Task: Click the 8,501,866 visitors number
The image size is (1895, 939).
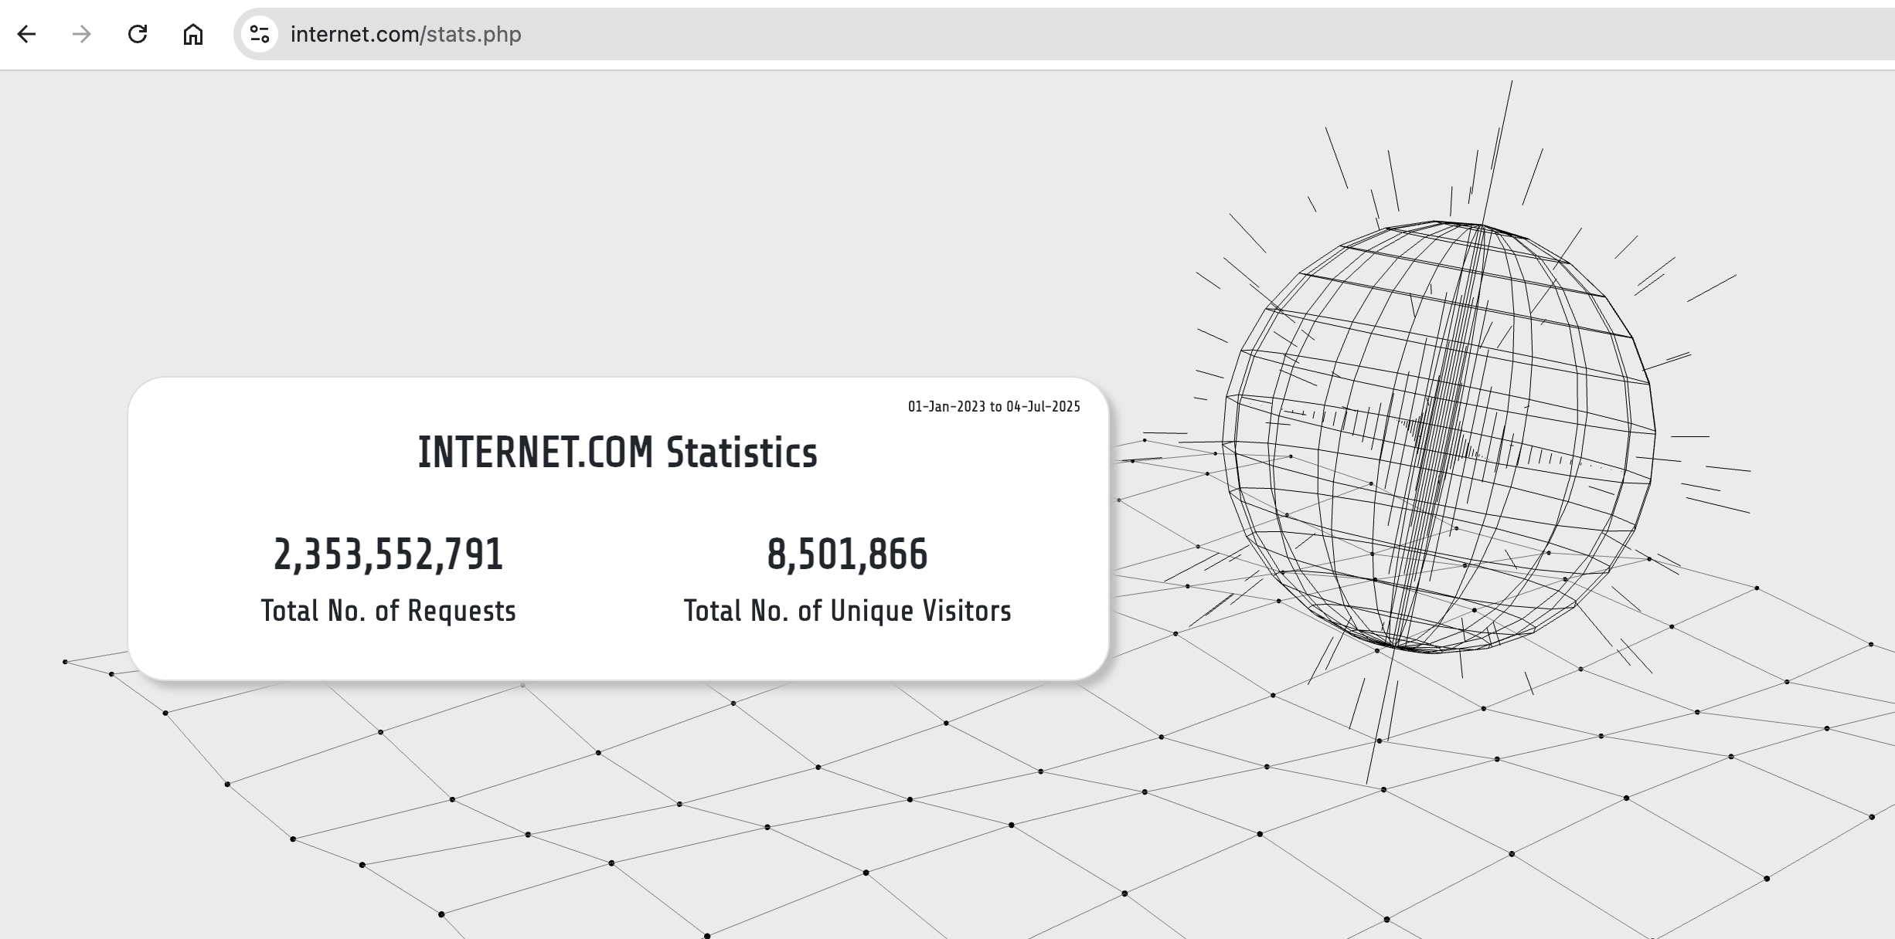Action: click(x=847, y=554)
